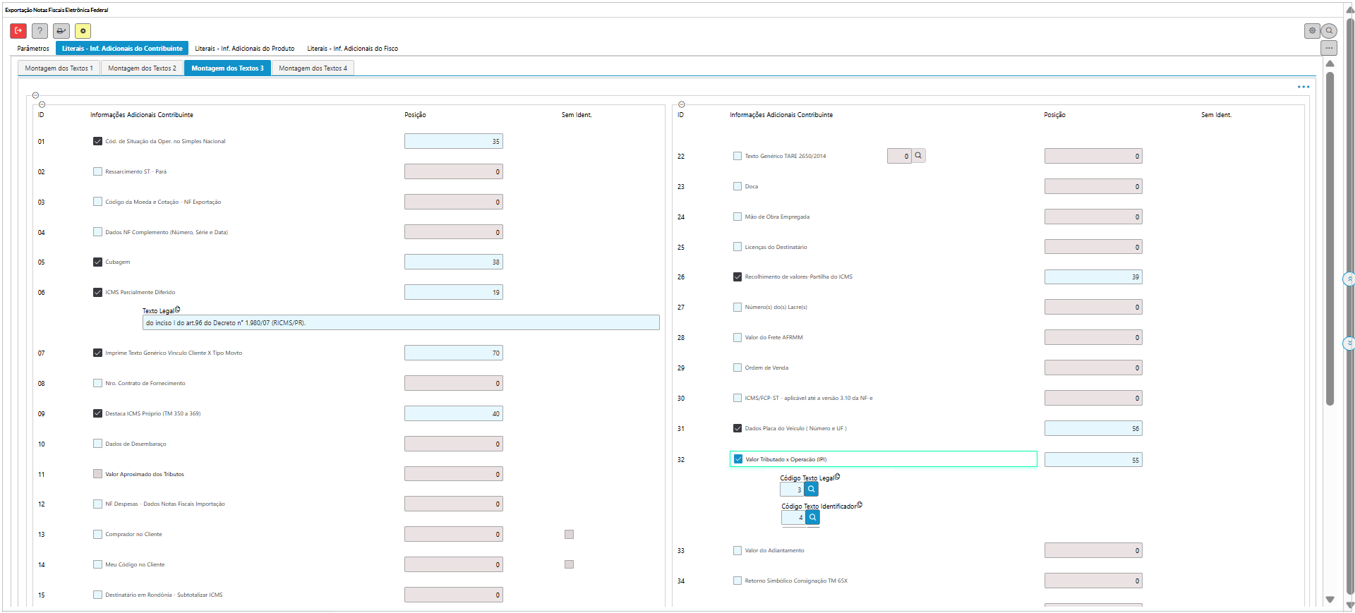This screenshot has width=1355, height=613.
Task: Click the red exit icon in toolbar
Action: [18, 31]
